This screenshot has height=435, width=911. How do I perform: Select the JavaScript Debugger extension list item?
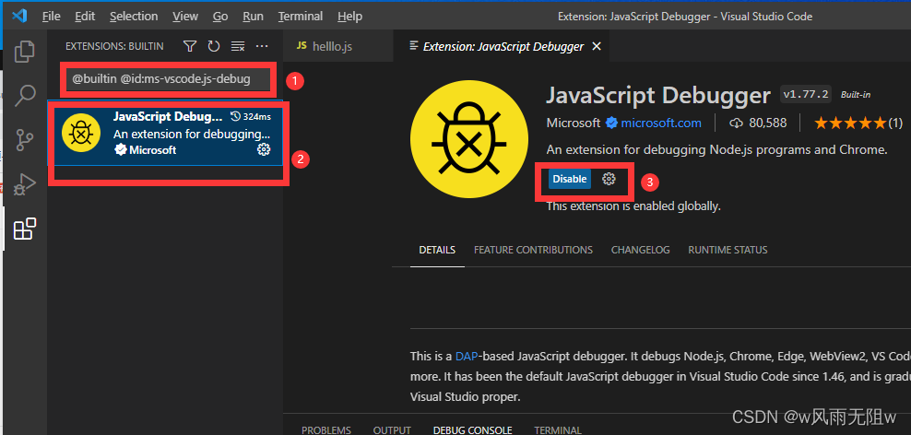pos(166,133)
